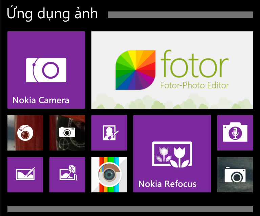Image resolution: width=260 pixels, height=216 pixels.
Task: Click the 'Nokia Camera' label text
Action: click(x=41, y=100)
